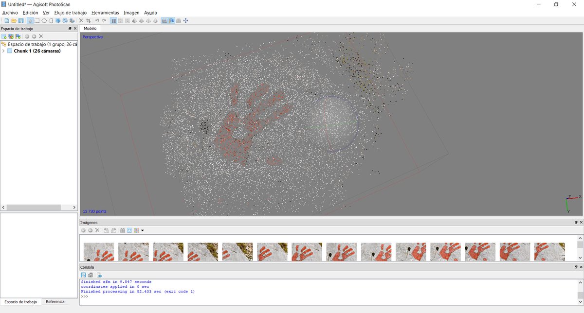Select the Modelo viewport tab
584x313 pixels.
91,29
